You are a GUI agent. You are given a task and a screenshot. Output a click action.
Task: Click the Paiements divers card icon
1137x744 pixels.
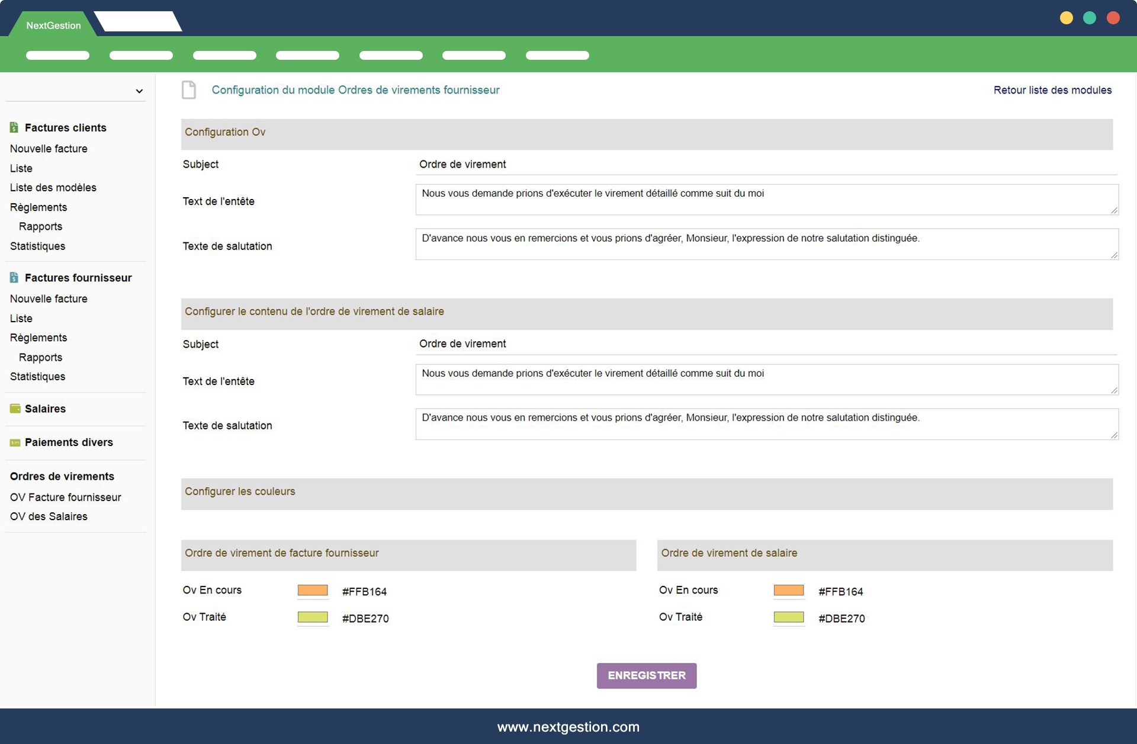(15, 442)
